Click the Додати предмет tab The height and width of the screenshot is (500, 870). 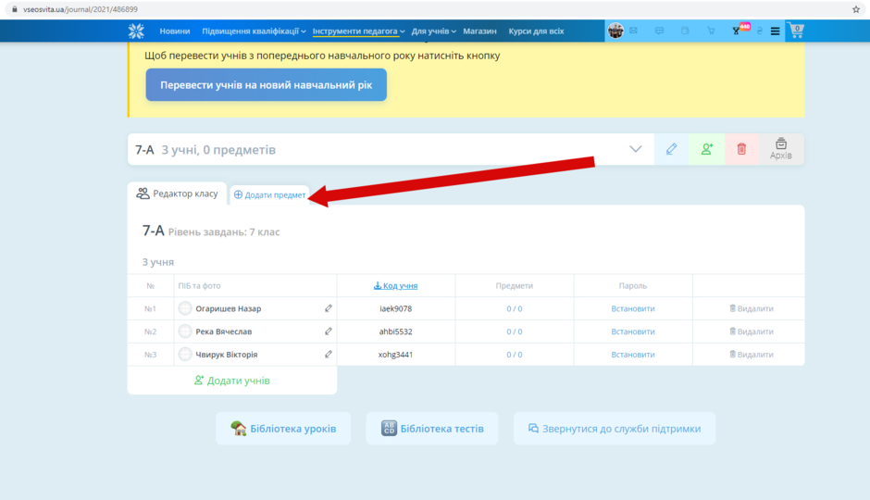(269, 194)
